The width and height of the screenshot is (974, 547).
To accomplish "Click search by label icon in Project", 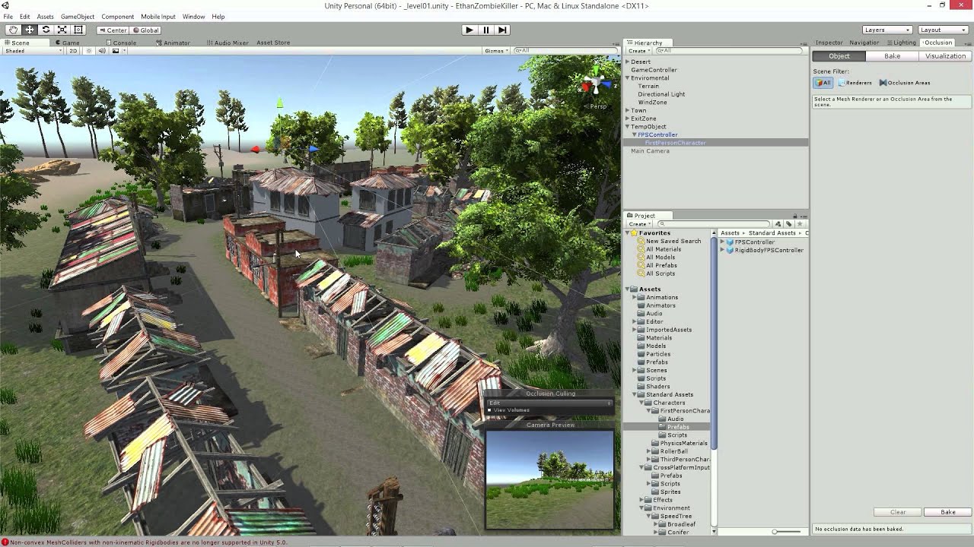I will tap(788, 224).
